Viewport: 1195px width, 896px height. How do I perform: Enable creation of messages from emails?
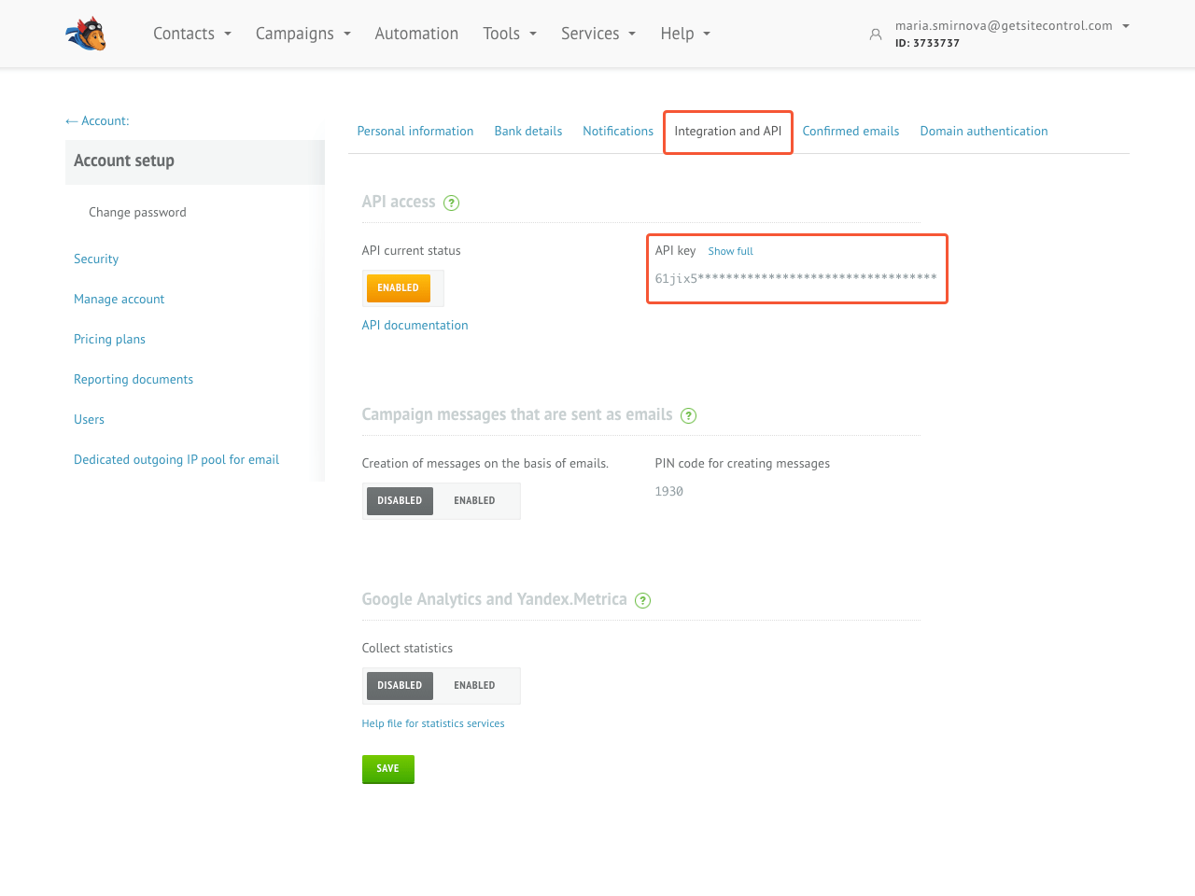click(474, 501)
